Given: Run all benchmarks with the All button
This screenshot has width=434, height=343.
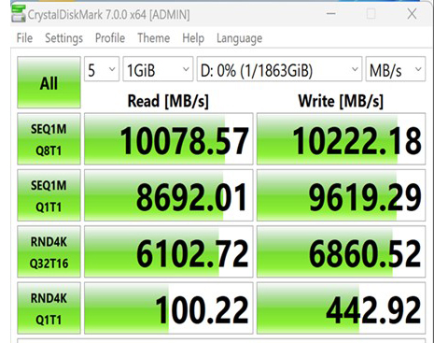Looking at the screenshot, I should click(x=49, y=82).
